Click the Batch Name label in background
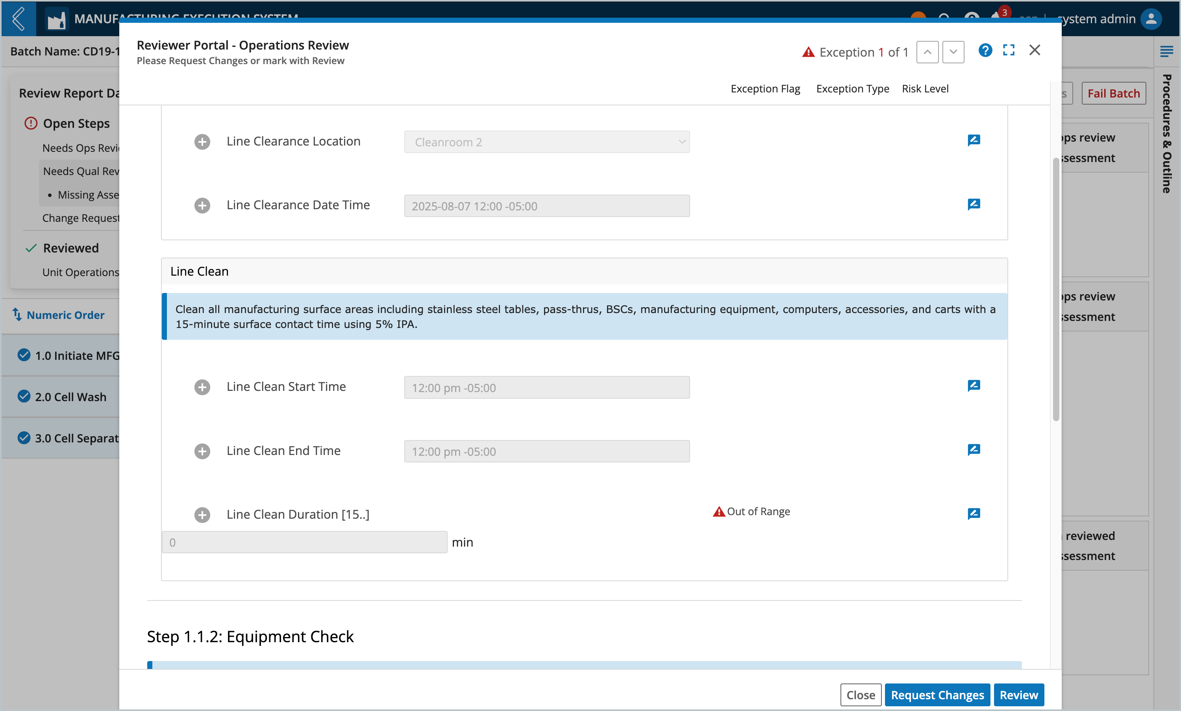This screenshot has width=1181, height=711. coord(65,51)
